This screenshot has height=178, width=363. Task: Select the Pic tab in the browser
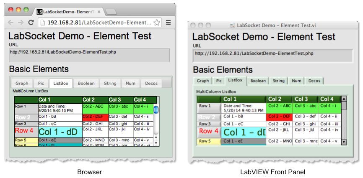[x=41, y=83]
